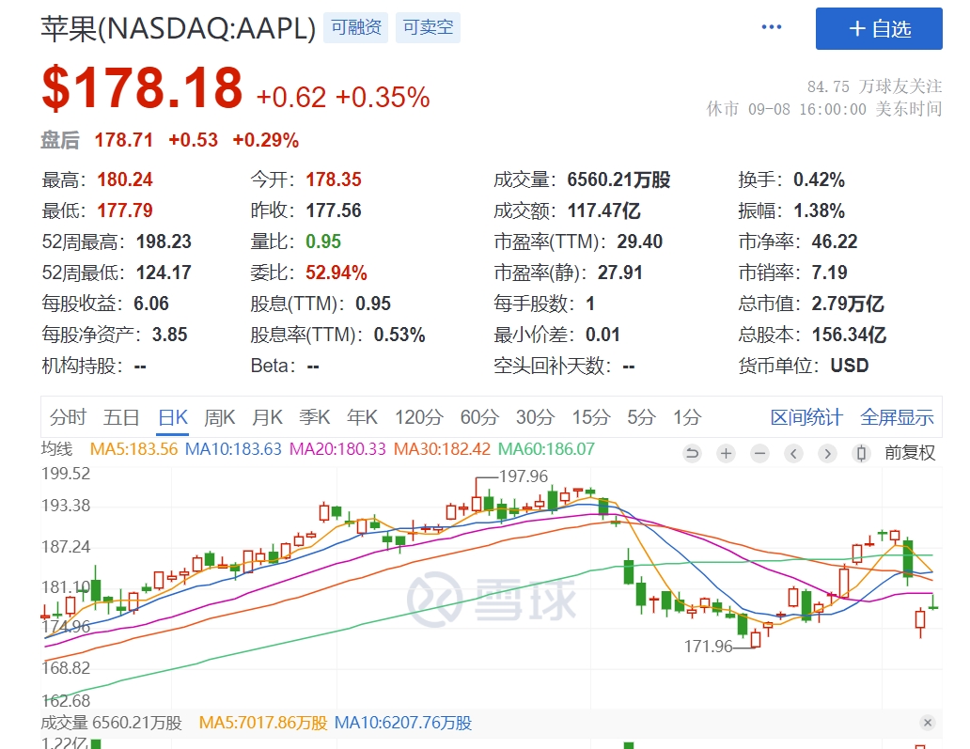Click the 最高 value 180.24
The width and height of the screenshot is (970, 749).
coord(125,180)
